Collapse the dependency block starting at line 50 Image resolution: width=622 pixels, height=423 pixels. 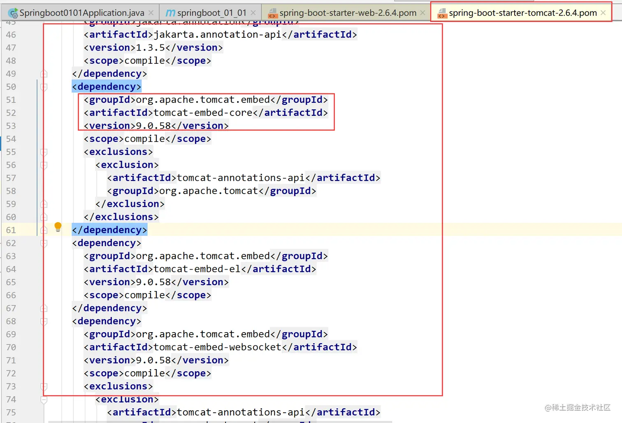click(44, 87)
